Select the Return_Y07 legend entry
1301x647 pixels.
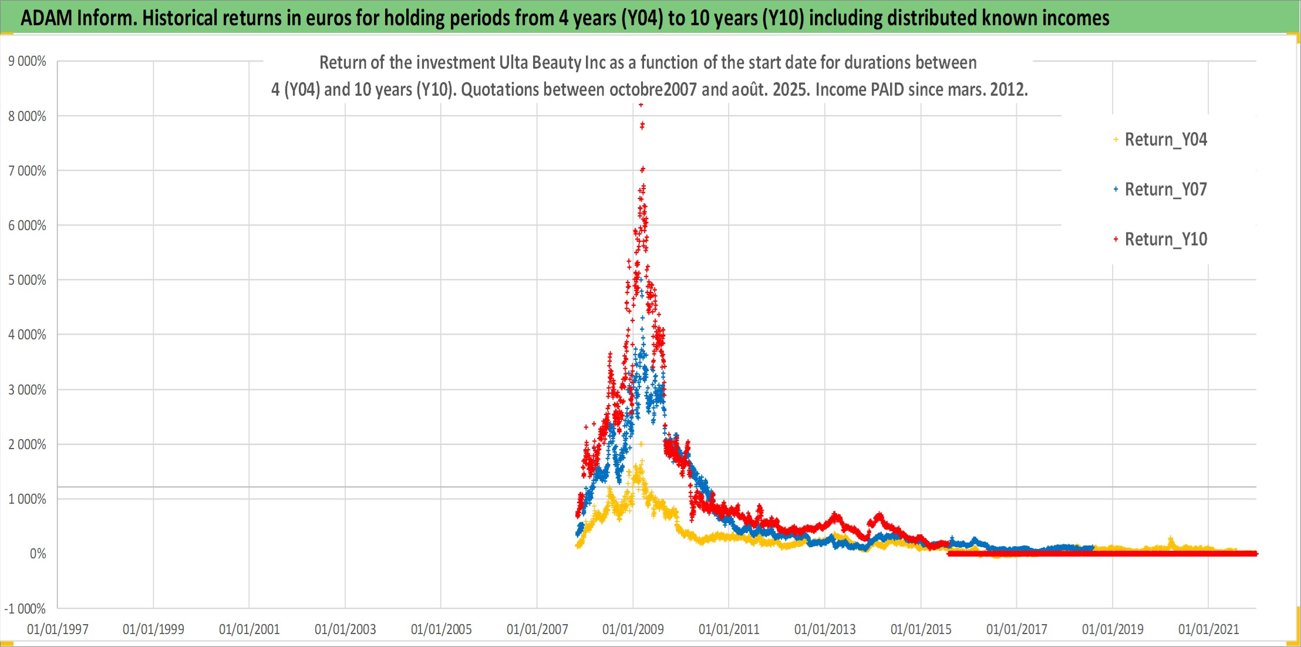(x=1160, y=190)
